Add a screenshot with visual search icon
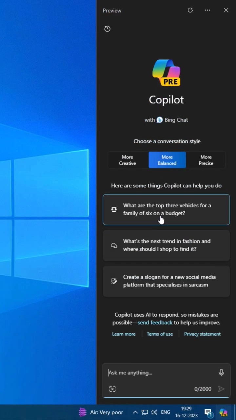The width and height of the screenshot is (236, 420). [x=112, y=389]
